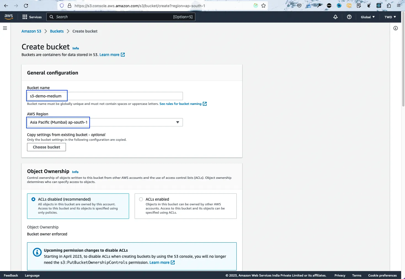Click the padlock site info icon

[70, 6]
